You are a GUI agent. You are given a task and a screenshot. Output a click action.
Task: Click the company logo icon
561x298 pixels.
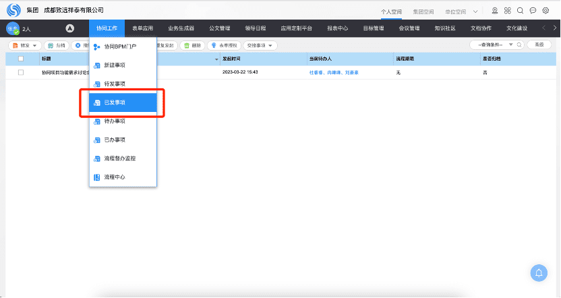coord(13,10)
